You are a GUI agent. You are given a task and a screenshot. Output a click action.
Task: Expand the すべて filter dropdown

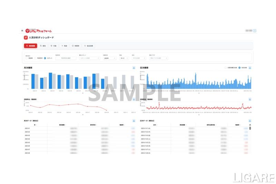click(x=123, y=58)
